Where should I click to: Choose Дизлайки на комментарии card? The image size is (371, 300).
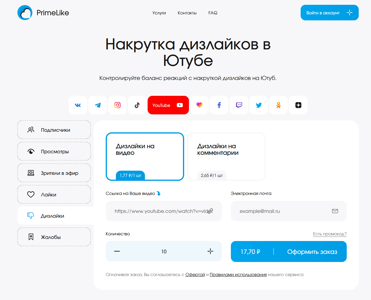(226, 157)
